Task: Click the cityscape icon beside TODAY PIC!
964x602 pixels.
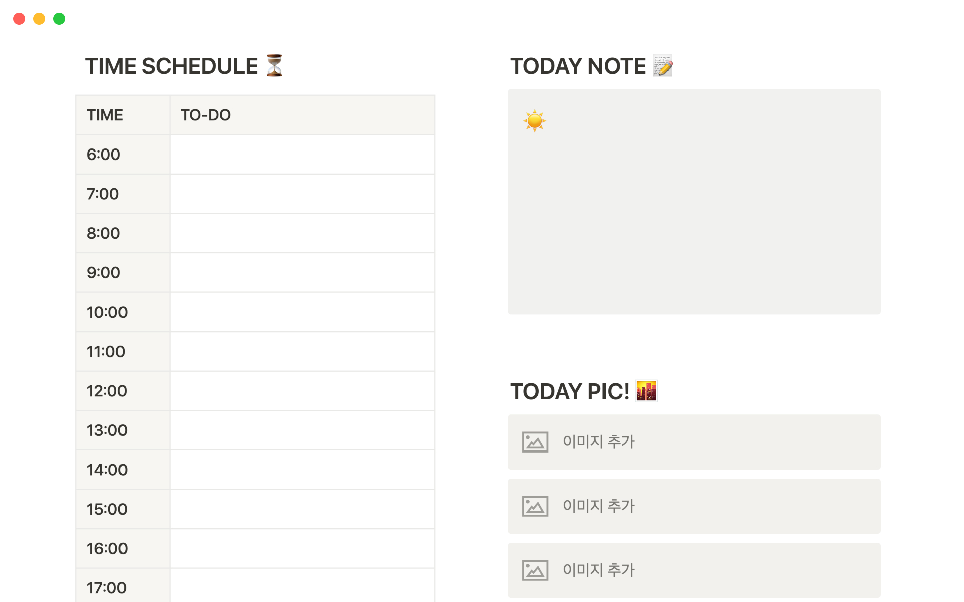Action: (x=646, y=391)
